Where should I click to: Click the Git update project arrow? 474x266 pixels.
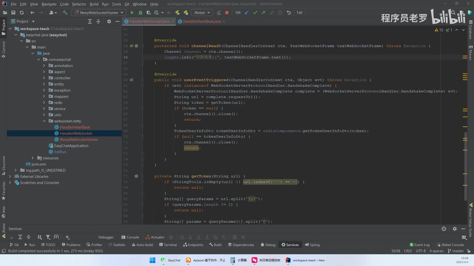pyautogui.click(x=247, y=13)
